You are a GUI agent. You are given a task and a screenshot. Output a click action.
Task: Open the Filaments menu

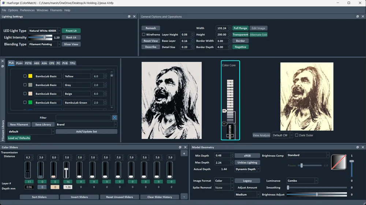pos(56,10)
